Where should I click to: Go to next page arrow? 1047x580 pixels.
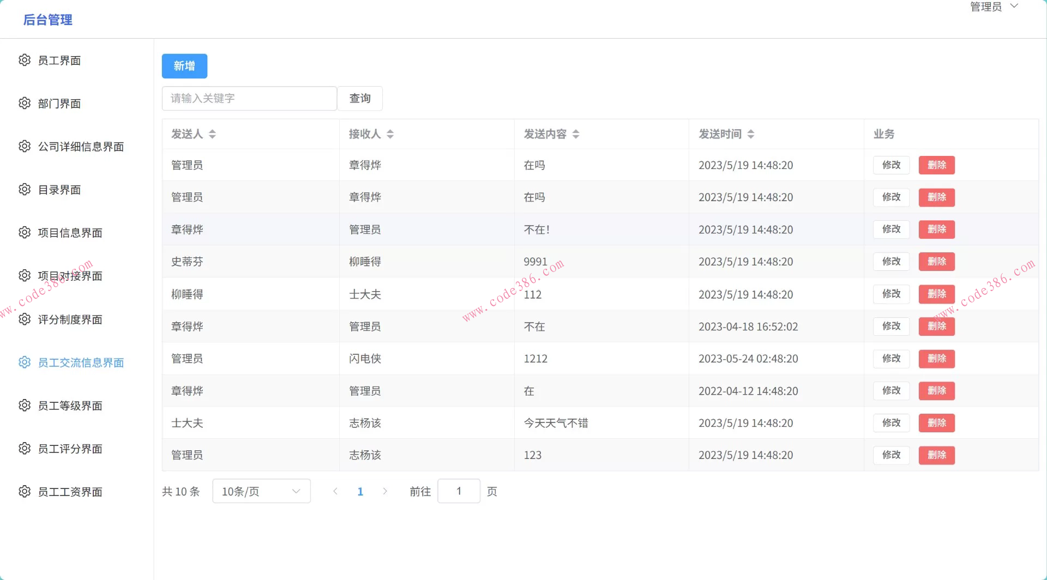point(385,491)
